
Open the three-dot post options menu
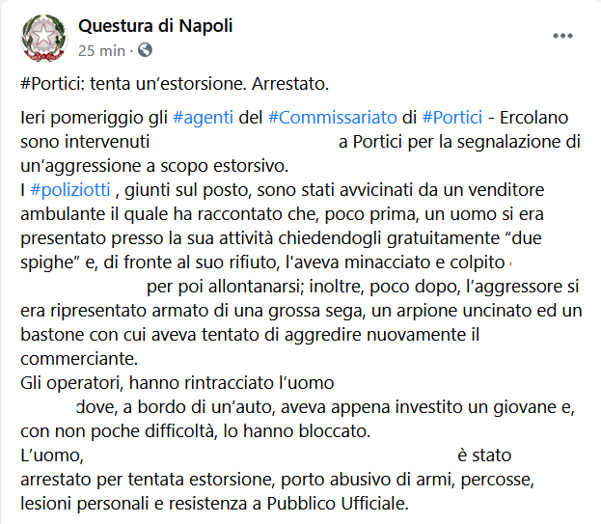[x=562, y=36]
